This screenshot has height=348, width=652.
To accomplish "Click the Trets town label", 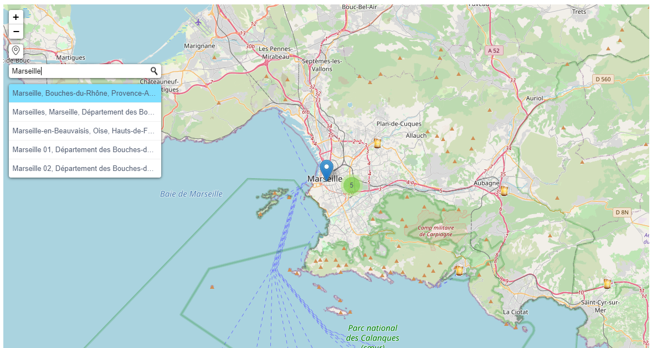I will (x=579, y=12).
